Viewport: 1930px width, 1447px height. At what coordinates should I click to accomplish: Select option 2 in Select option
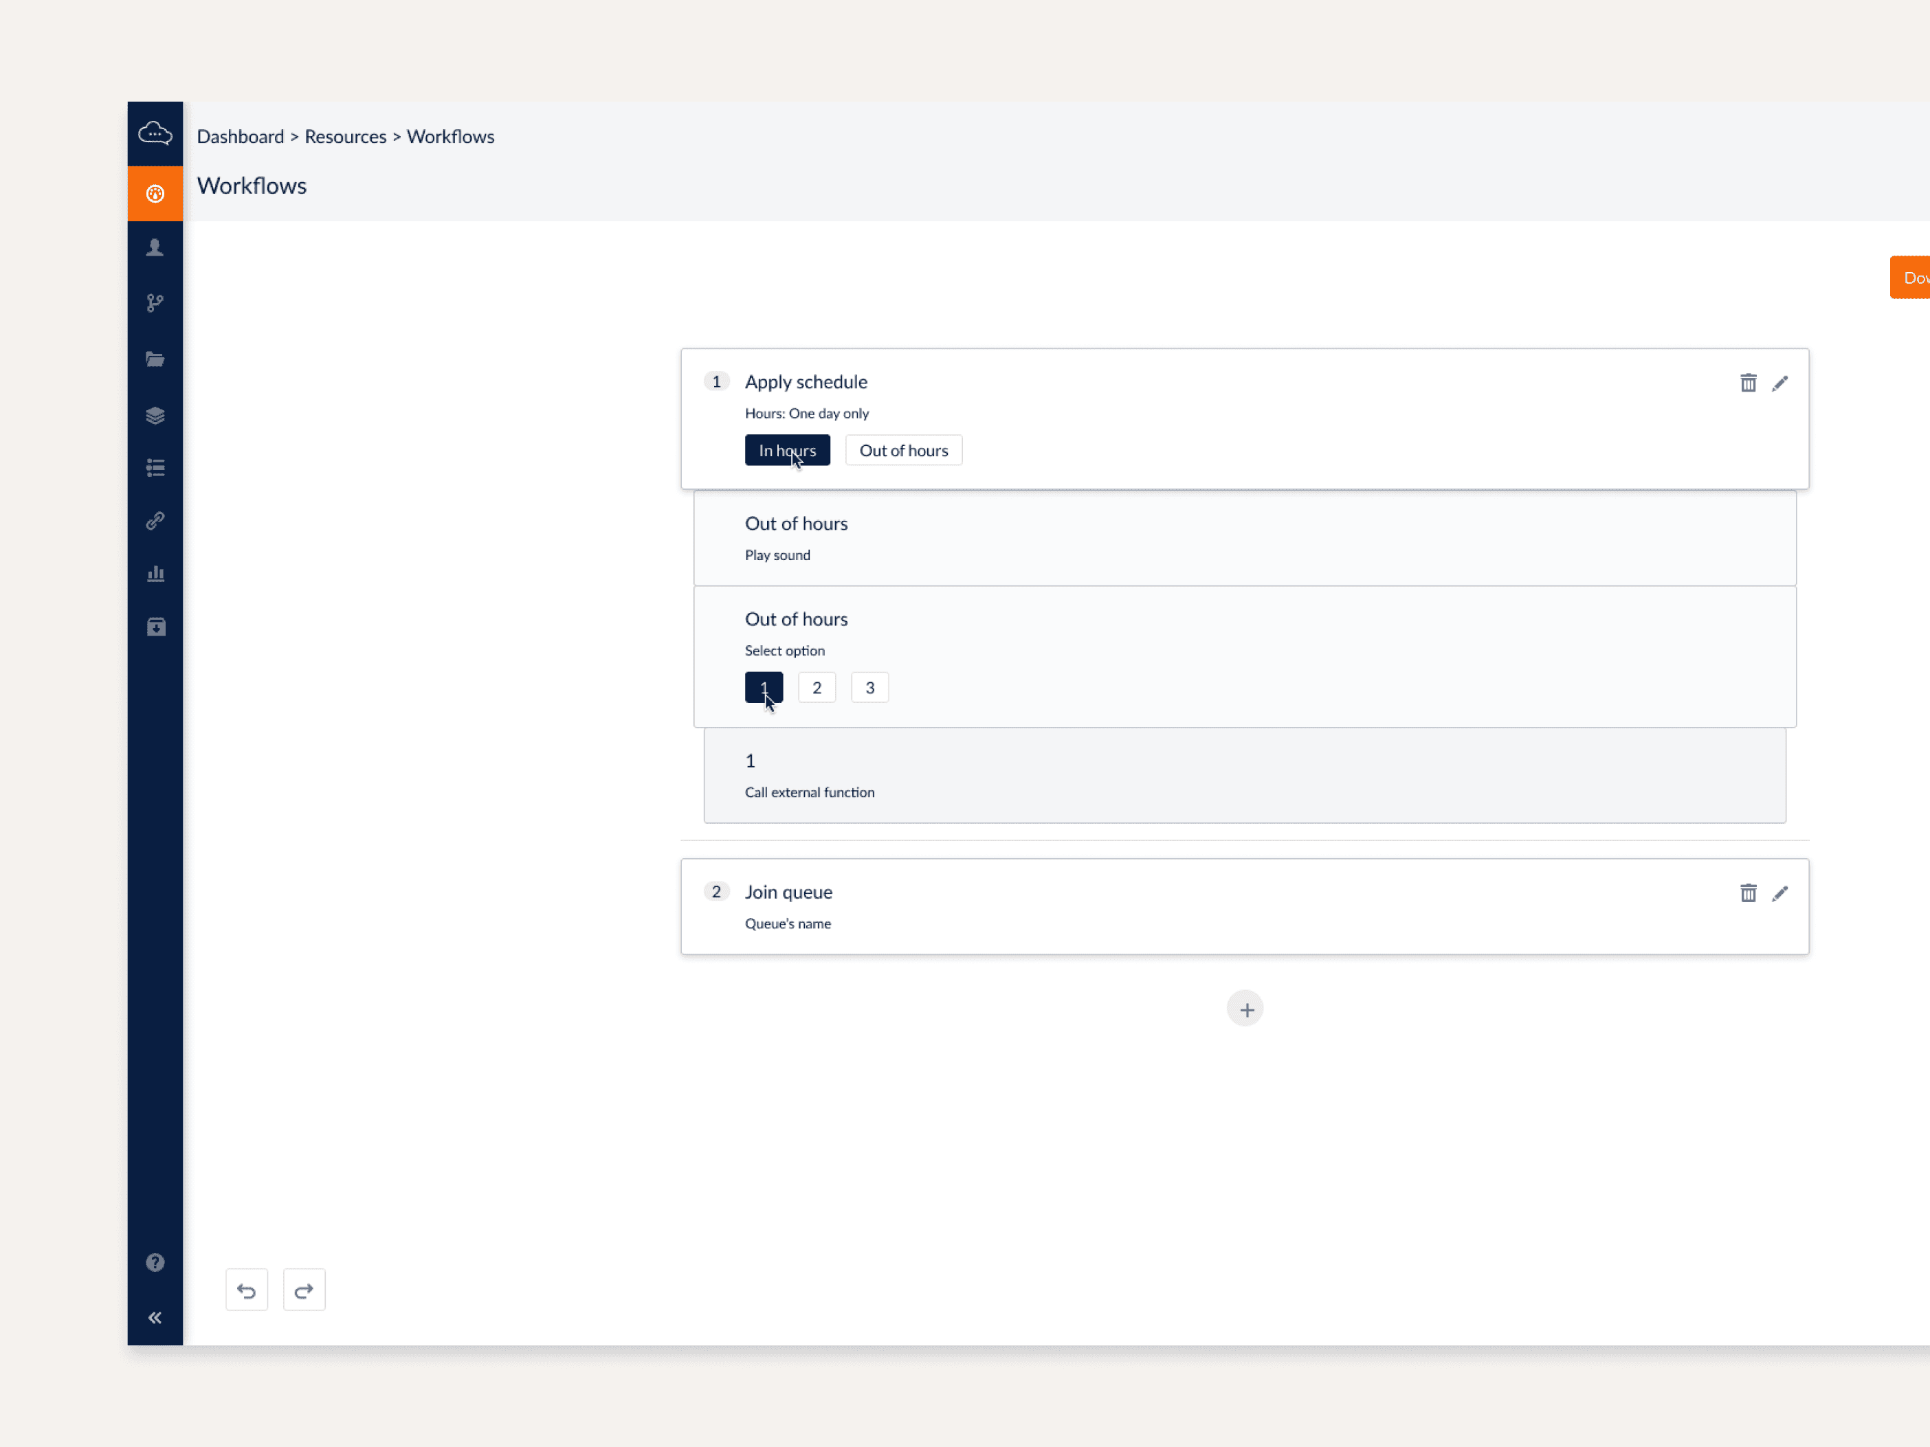tap(817, 687)
